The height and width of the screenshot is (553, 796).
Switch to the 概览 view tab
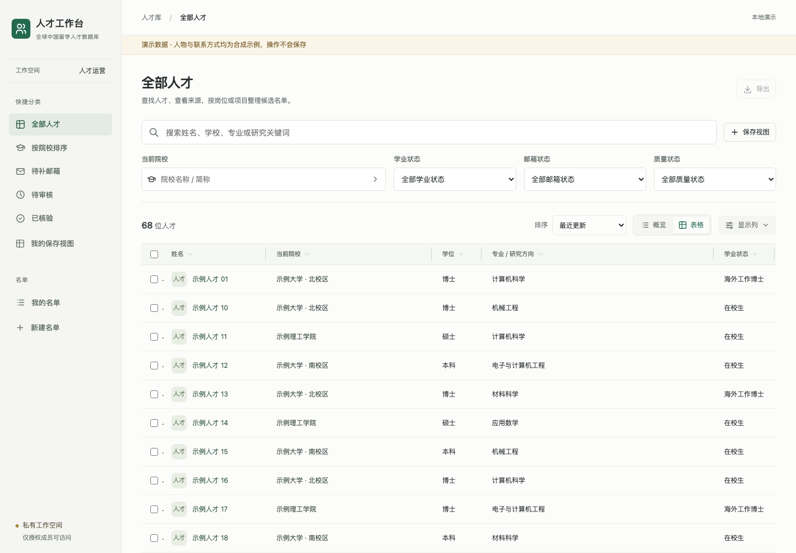coord(653,225)
